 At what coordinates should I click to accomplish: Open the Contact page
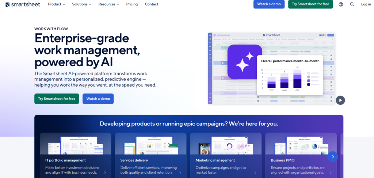tap(152, 4)
